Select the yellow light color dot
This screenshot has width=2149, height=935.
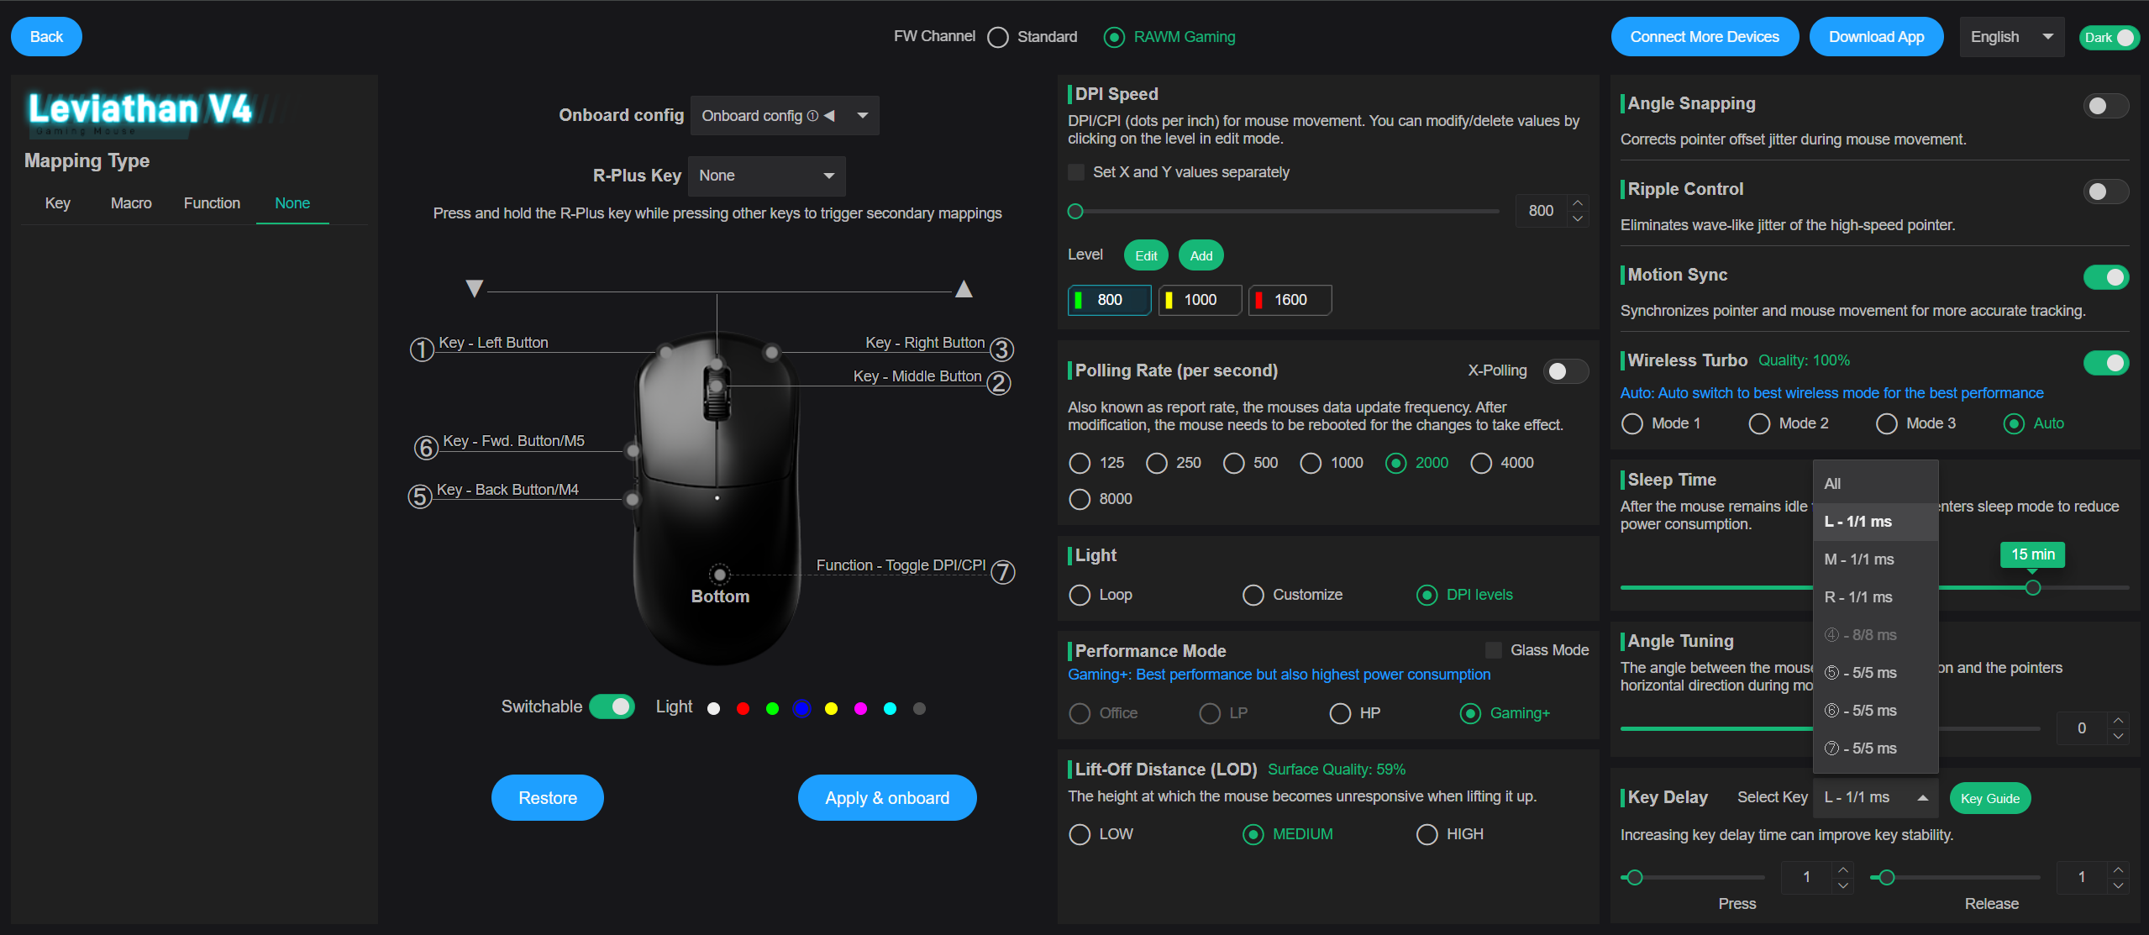click(x=831, y=708)
